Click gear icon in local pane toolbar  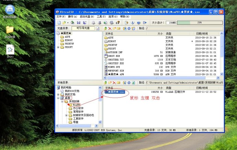pos(129,83)
